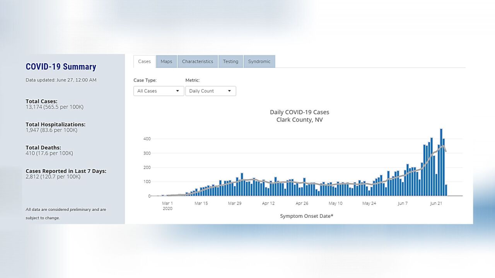Click the Metric field label
The image size is (495, 278).
pos(193,80)
